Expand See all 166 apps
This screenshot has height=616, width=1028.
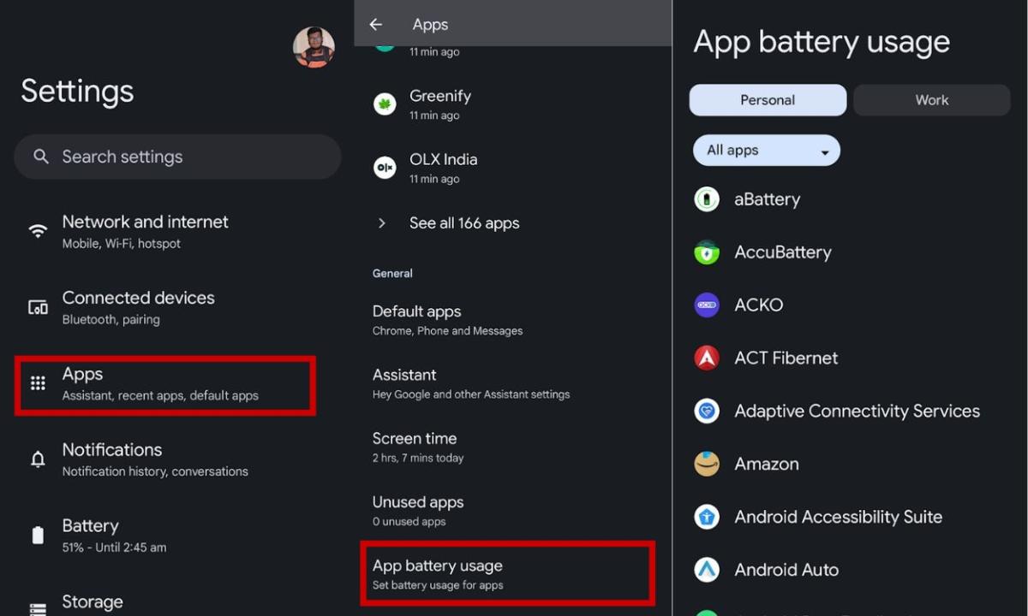(x=463, y=223)
